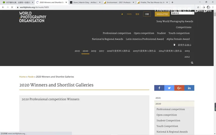216x135 pixels.
Task: Open sidebar Open competition link
Action: 166,115
